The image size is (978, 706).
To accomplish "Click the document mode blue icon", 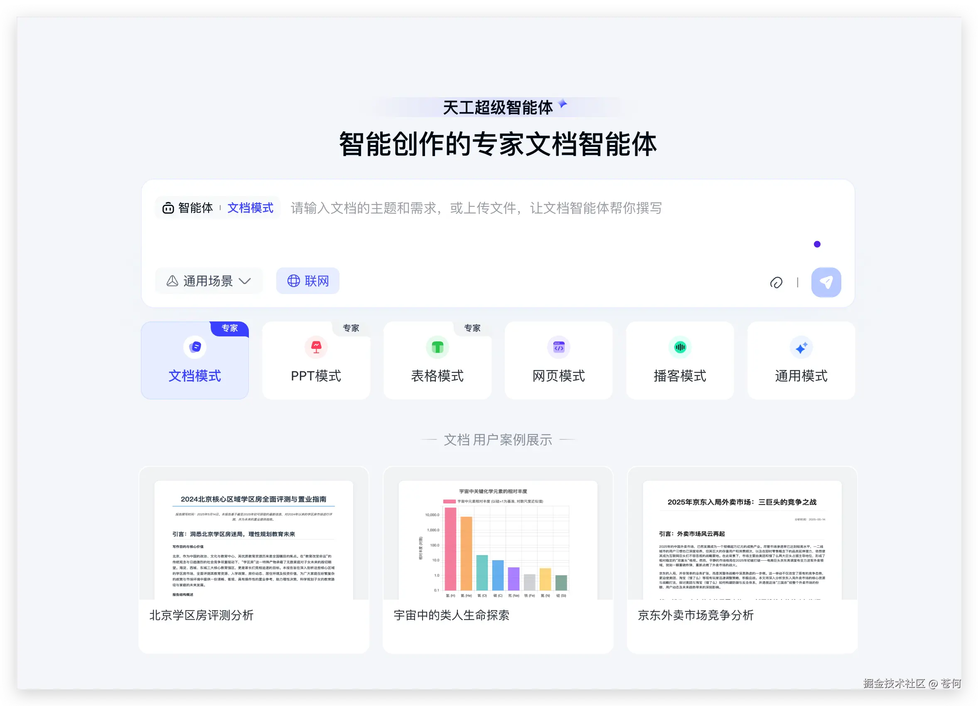I will pyautogui.click(x=195, y=347).
